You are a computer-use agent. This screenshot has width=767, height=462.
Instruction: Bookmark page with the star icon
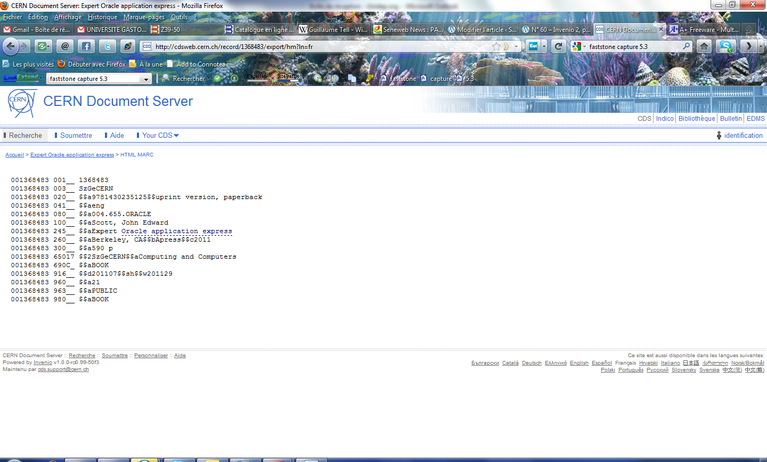point(496,46)
